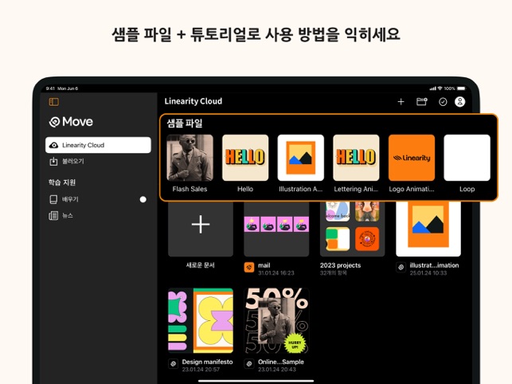Click date text 23.01.24 20:57
Viewport: 512px width, 384px height.
tap(201, 370)
